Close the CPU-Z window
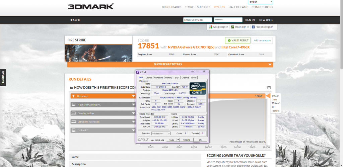This screenshot has height=167, width=343. [204, 72]
